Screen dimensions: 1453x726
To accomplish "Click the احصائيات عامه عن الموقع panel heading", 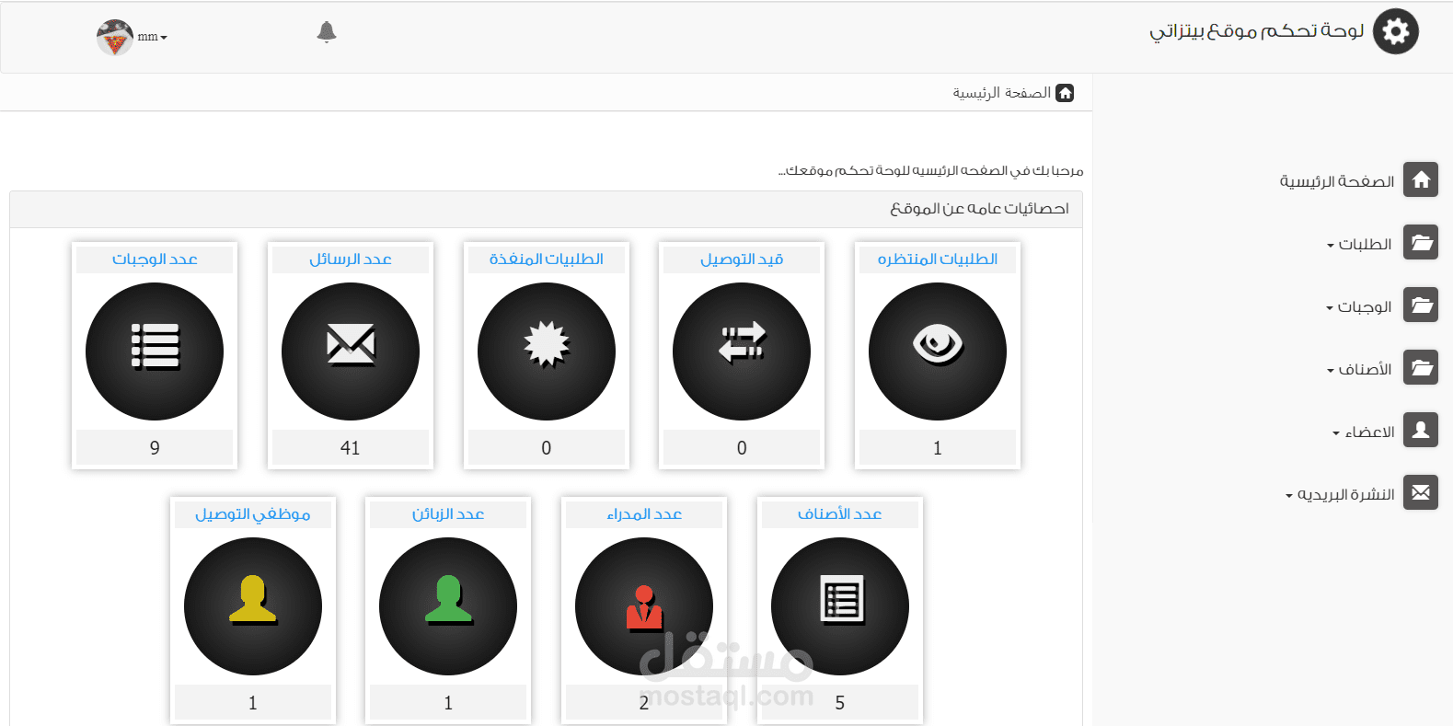I will pyautogui.click(x=979, y=209).
